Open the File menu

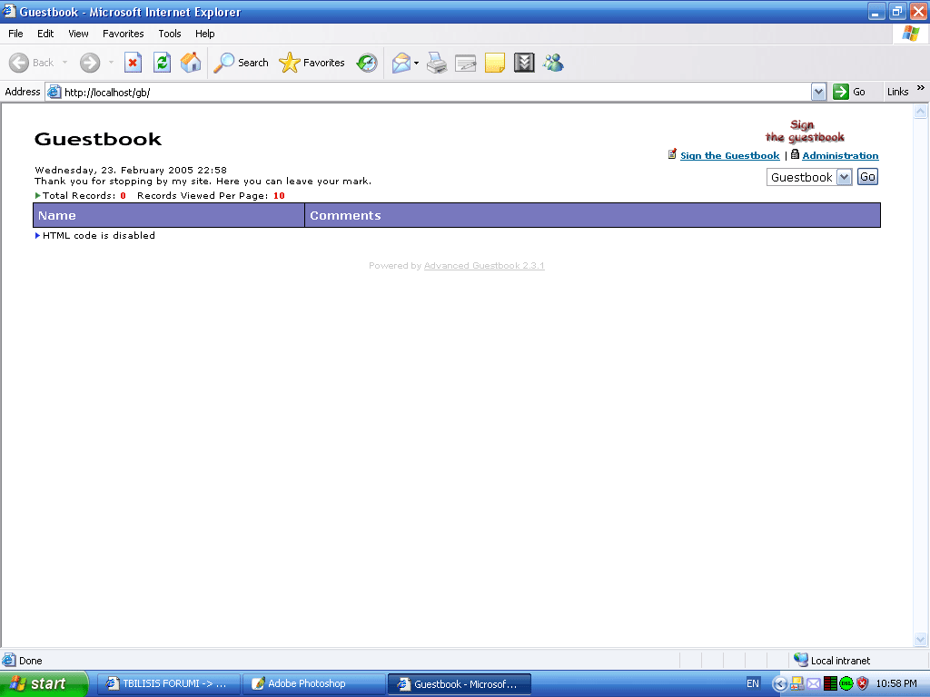point(15,34)
